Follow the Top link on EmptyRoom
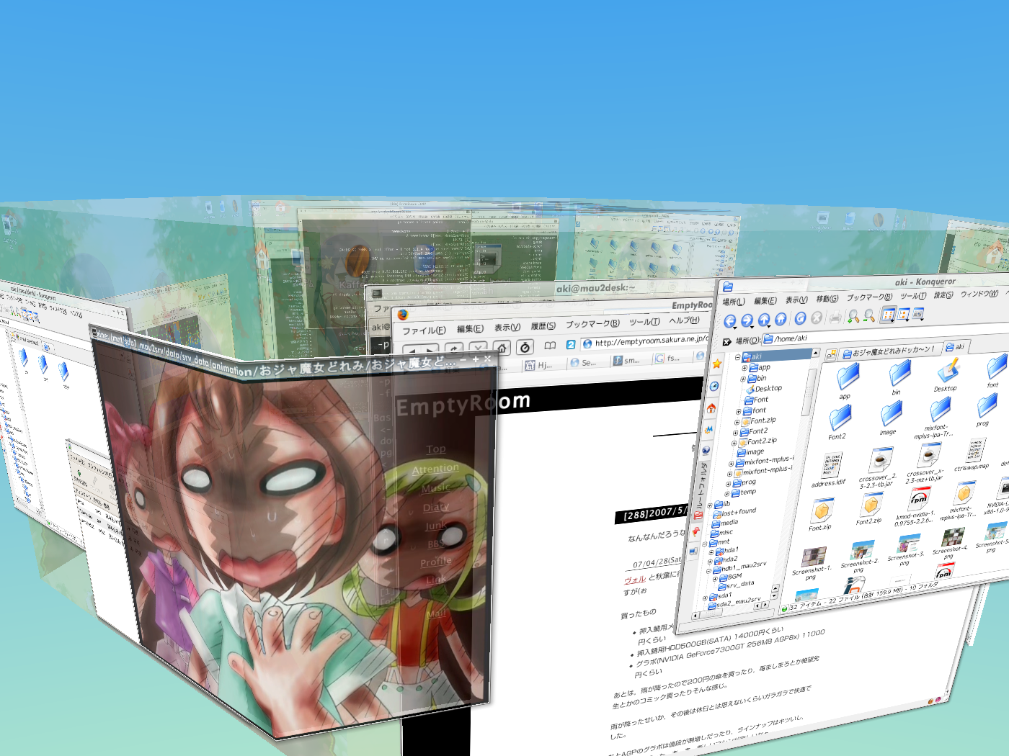The height and width of the screenshot is (756, 1009). pos(436,449)
